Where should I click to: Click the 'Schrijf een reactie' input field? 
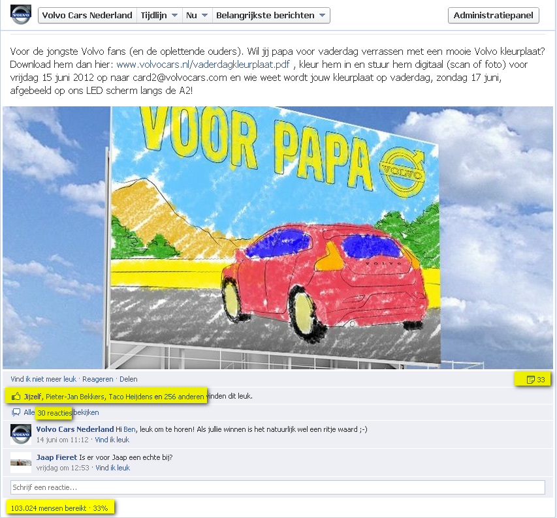278,487
